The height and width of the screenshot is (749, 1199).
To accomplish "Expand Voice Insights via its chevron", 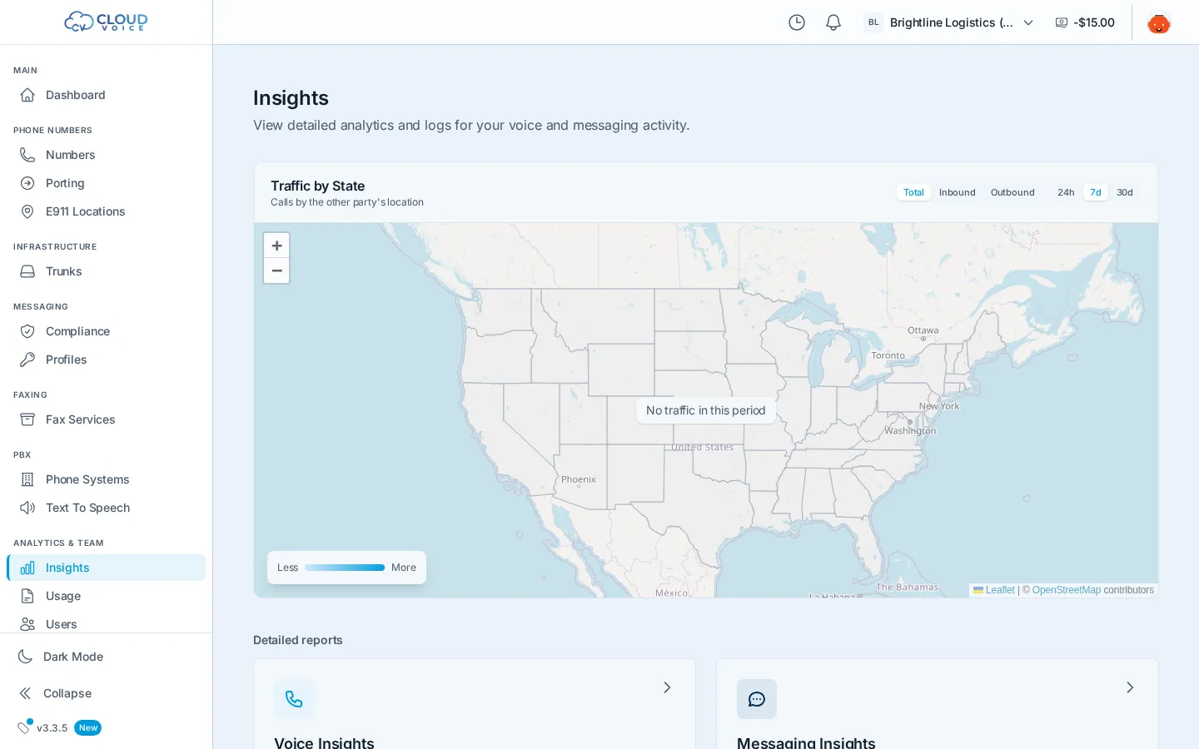I will click(x=667, y=687).
